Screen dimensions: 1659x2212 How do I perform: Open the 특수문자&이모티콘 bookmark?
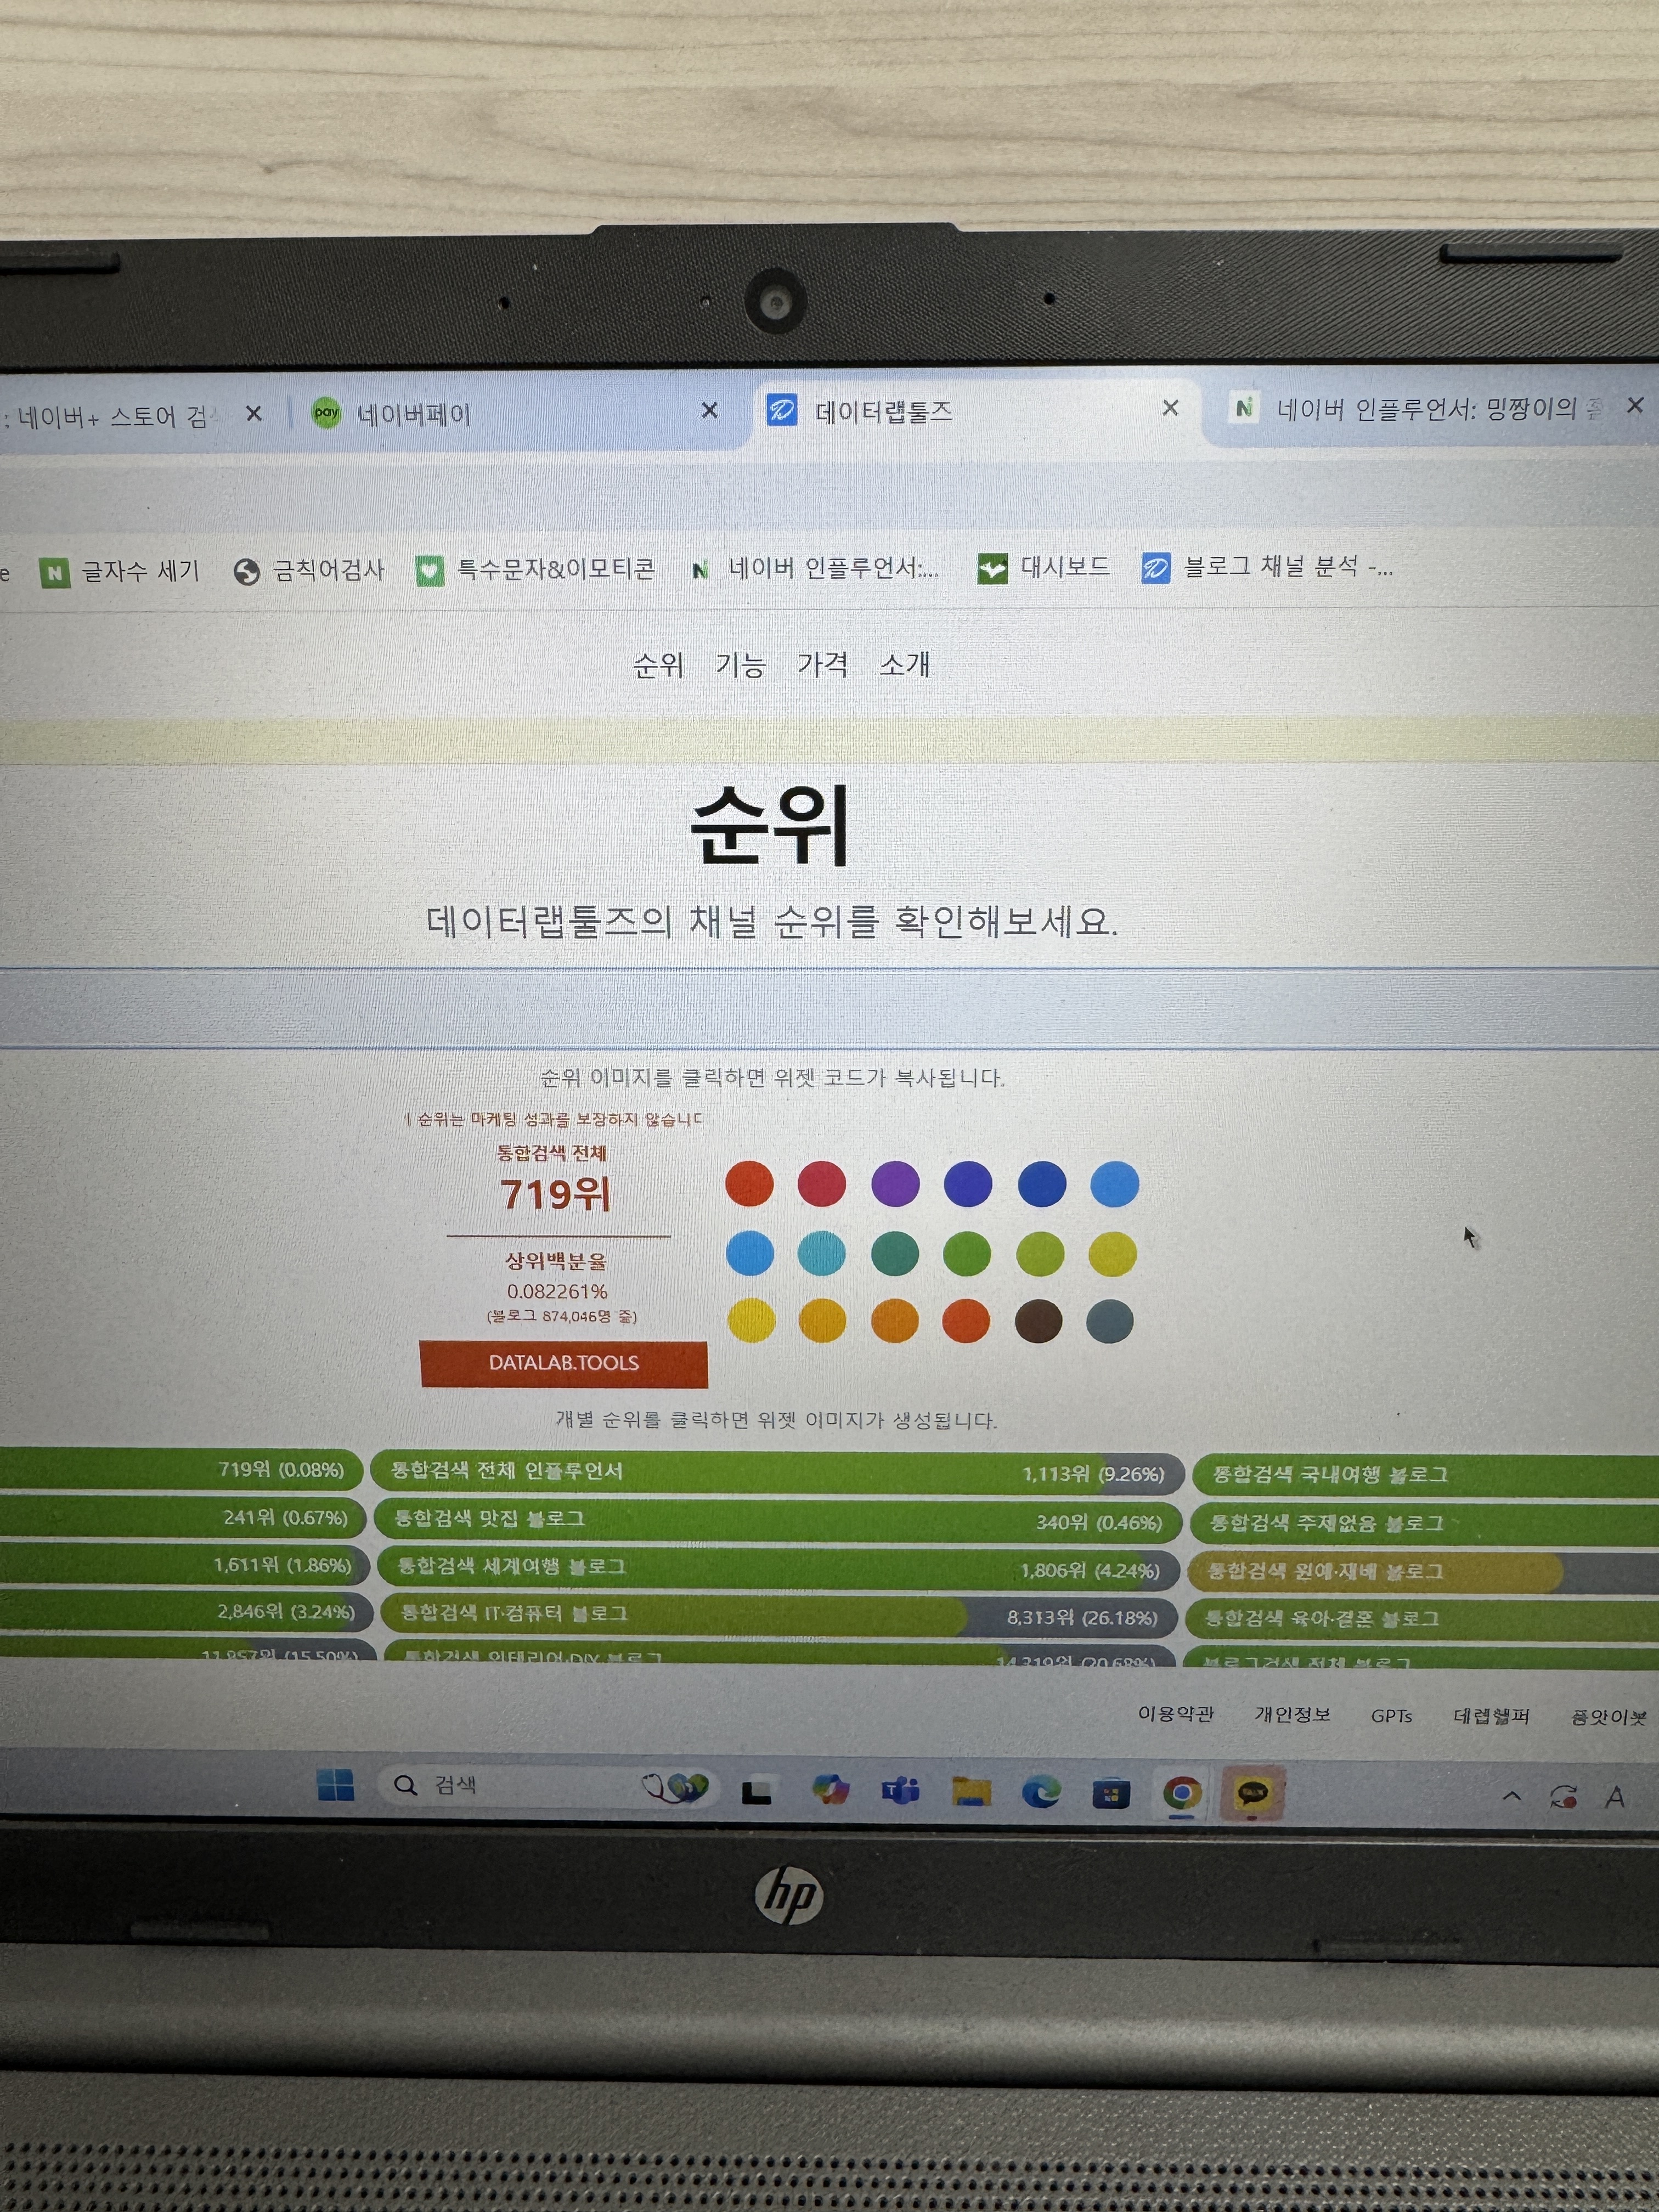pyautogui.click(x=536, y=570)
